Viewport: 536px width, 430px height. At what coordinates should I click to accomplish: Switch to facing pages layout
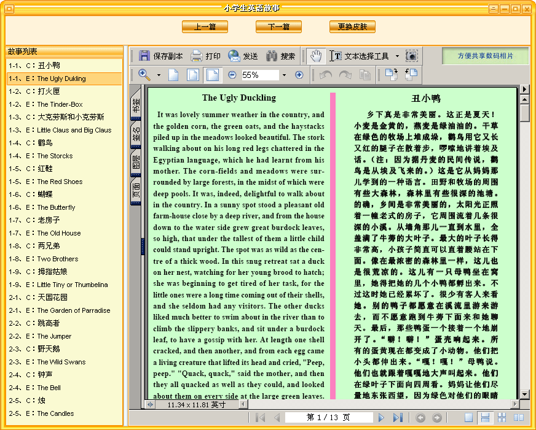click(519, 417)
